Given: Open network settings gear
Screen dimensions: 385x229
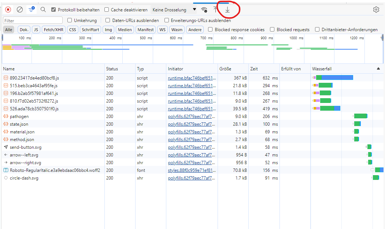Looking at the screenshot, I should coord(376,10).
